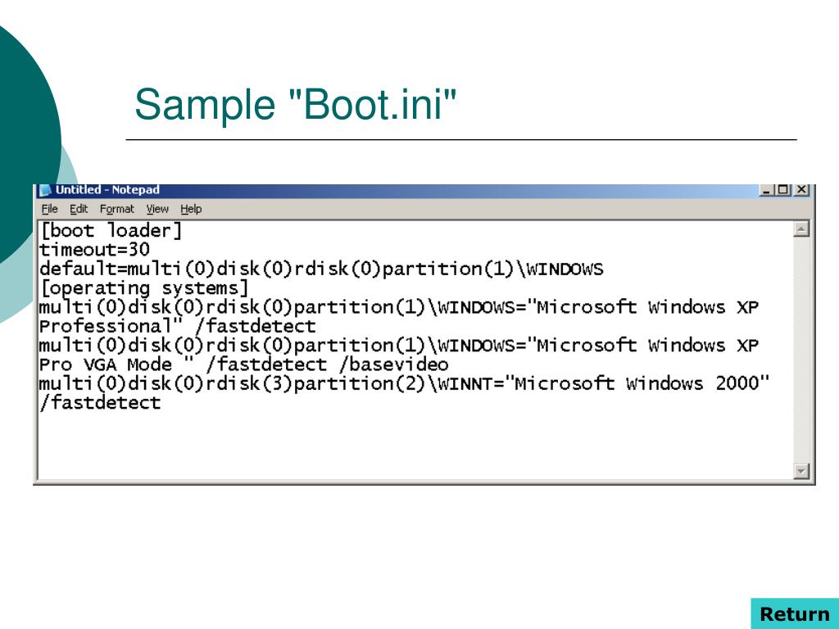This screenshot has width=839, height=629.
Task: Click the scrollbar down arrow
Action: pos(801,470)
